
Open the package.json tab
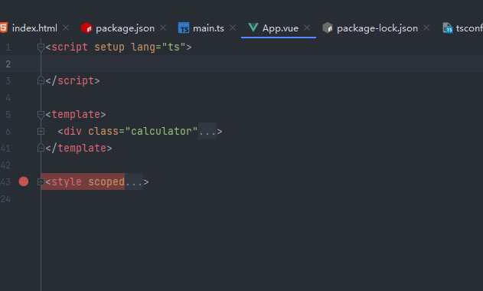coord(125,28)
